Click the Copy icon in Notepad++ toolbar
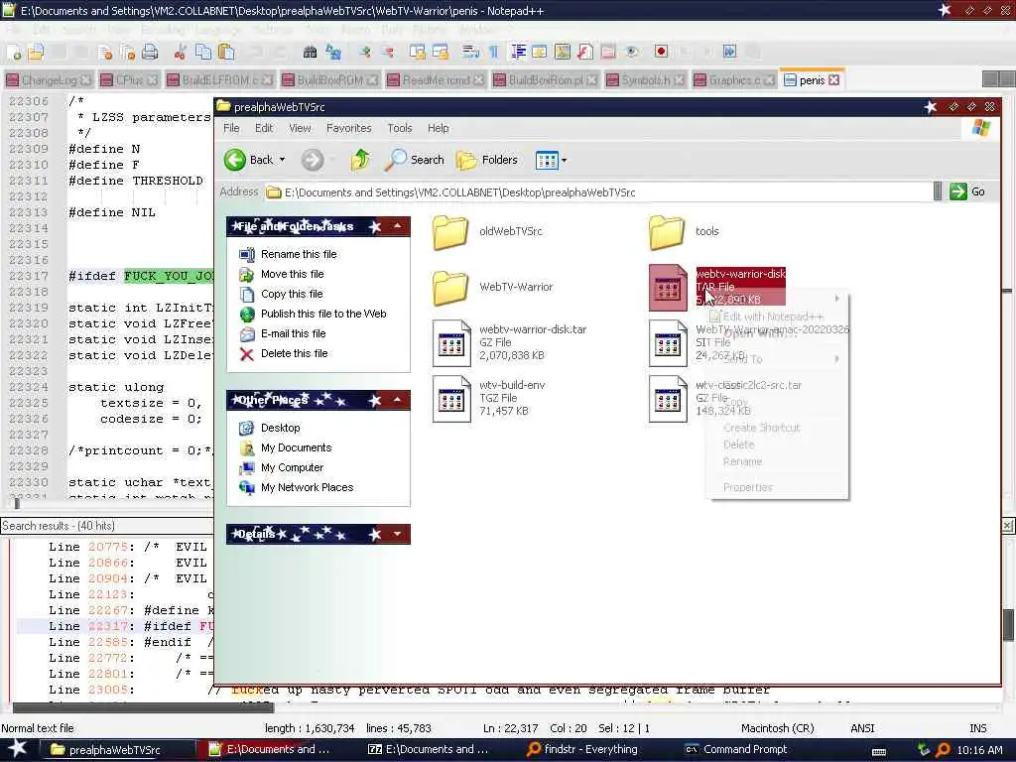This screenshot has height=762, width=1016. pyautogui.click(x=203, y=52)
